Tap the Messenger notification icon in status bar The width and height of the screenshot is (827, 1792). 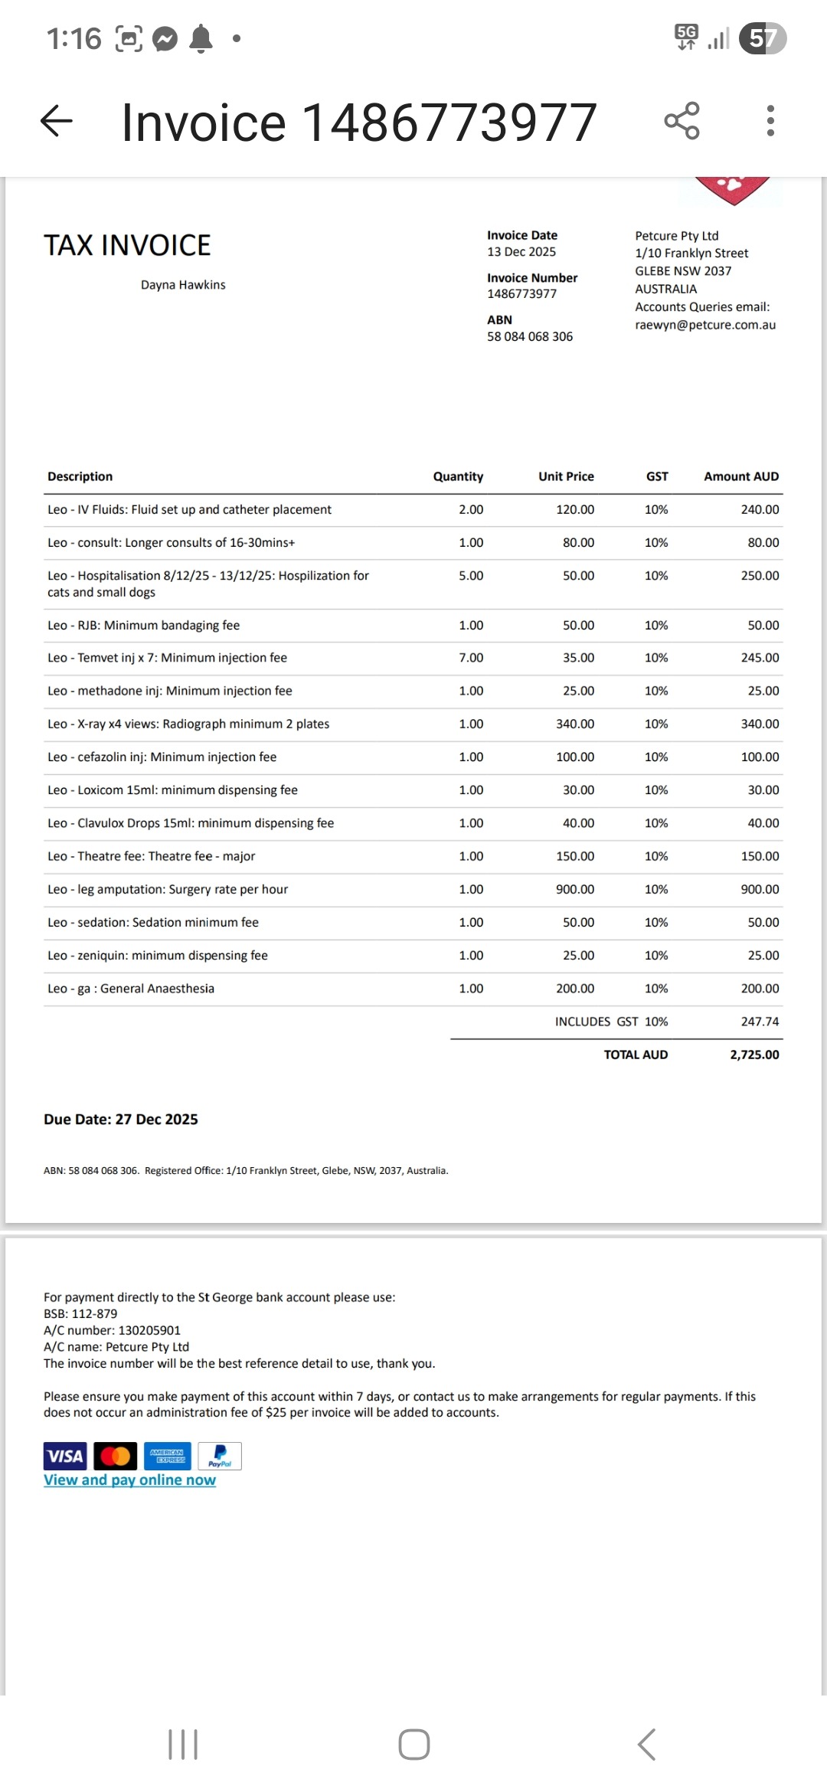coord(165,38)
